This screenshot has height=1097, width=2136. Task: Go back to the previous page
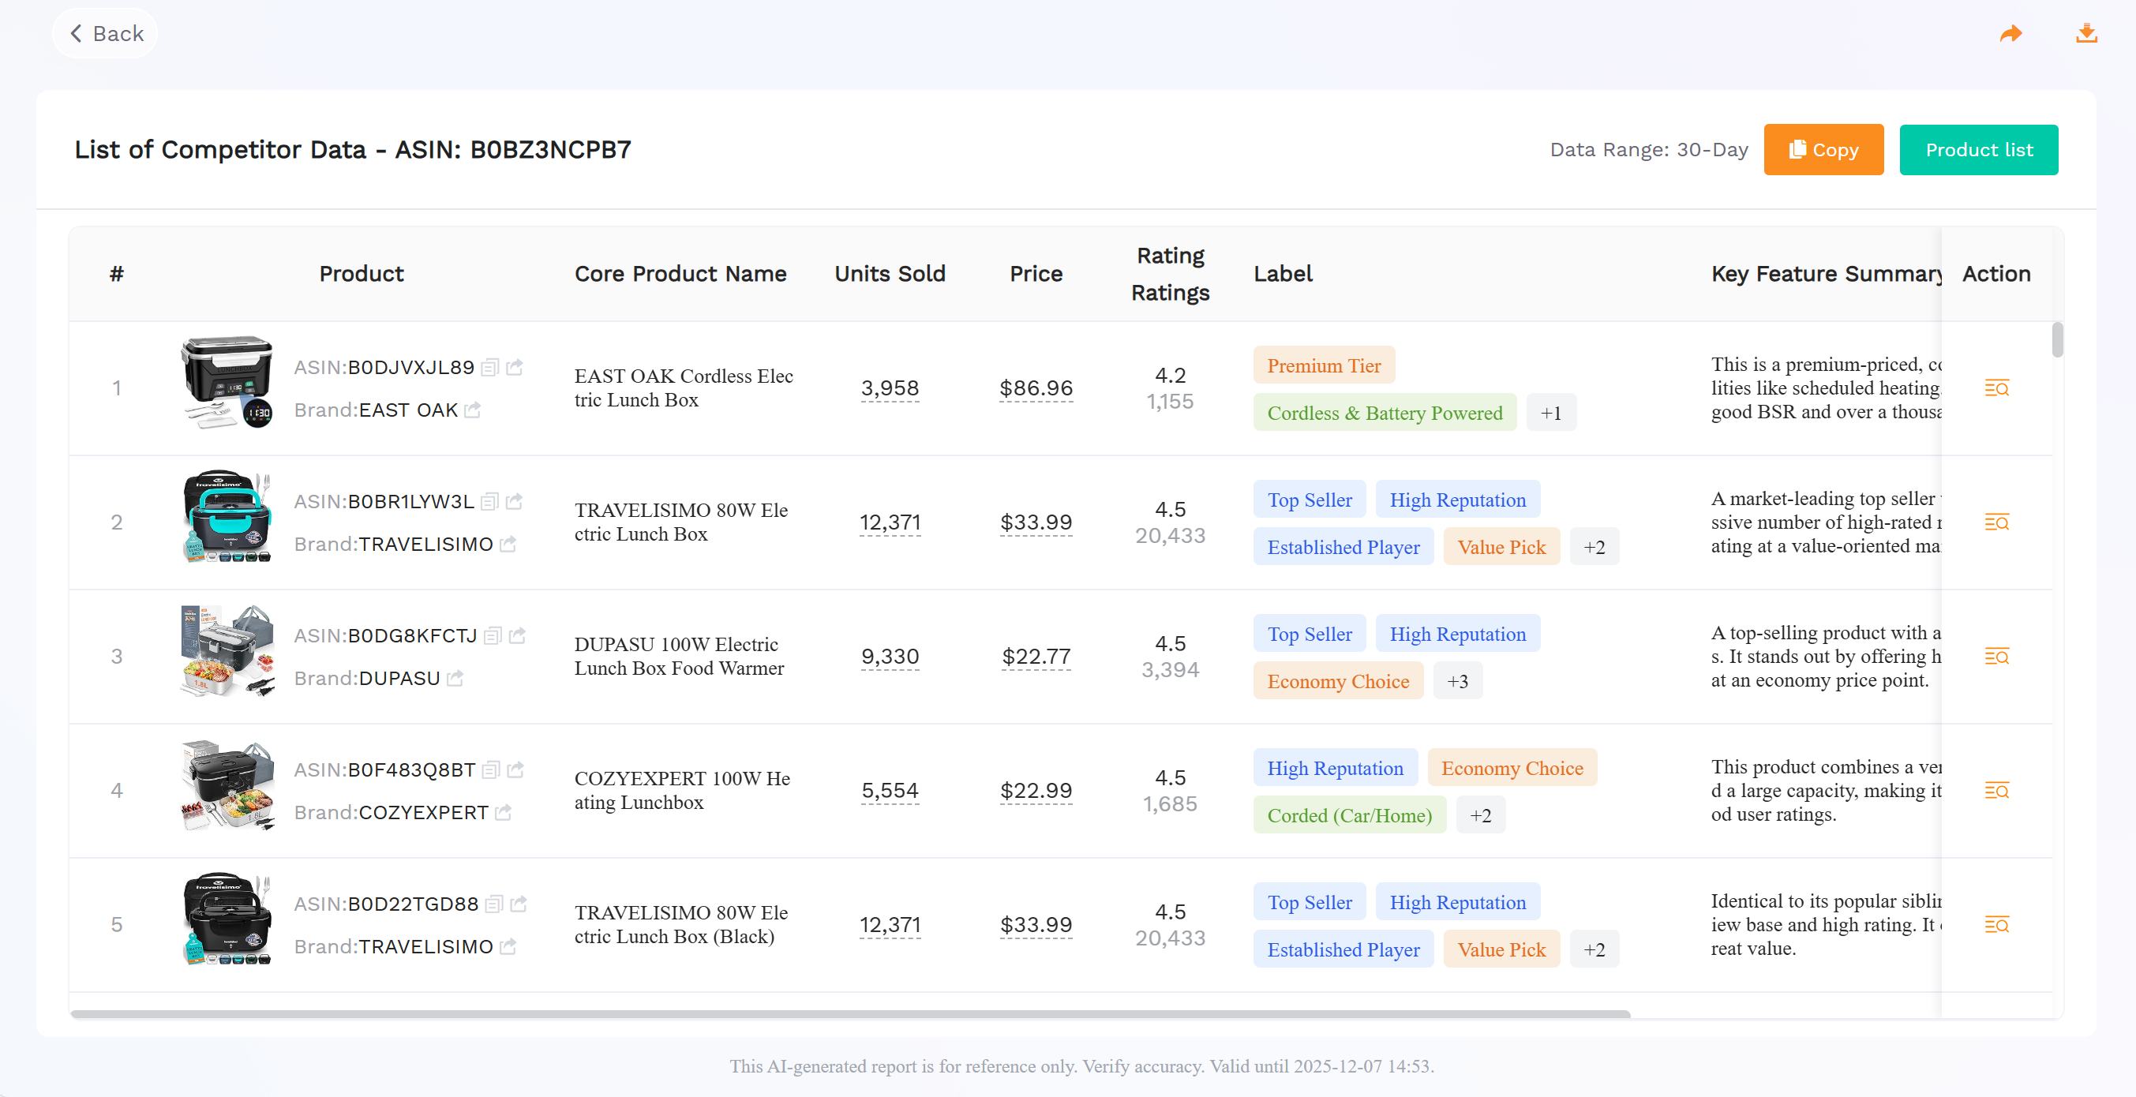pos(104,33)
